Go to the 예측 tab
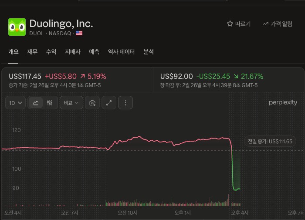305x220 pixels. (94, 52)
